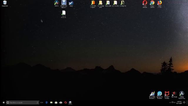This screenshot has height=106, width=188.
Task: Launch the DaVinci Resolve shortcut at top
Action: coord(56,3)
